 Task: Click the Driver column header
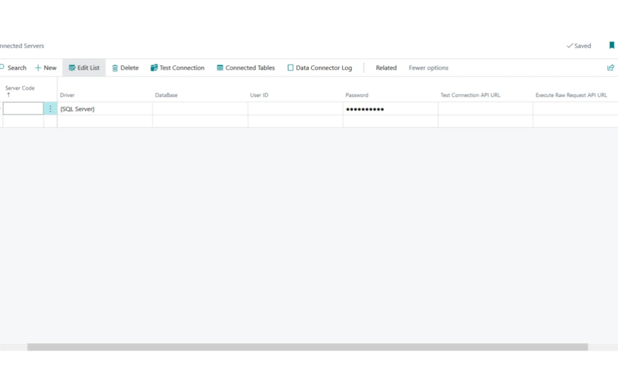click(67, 95)
